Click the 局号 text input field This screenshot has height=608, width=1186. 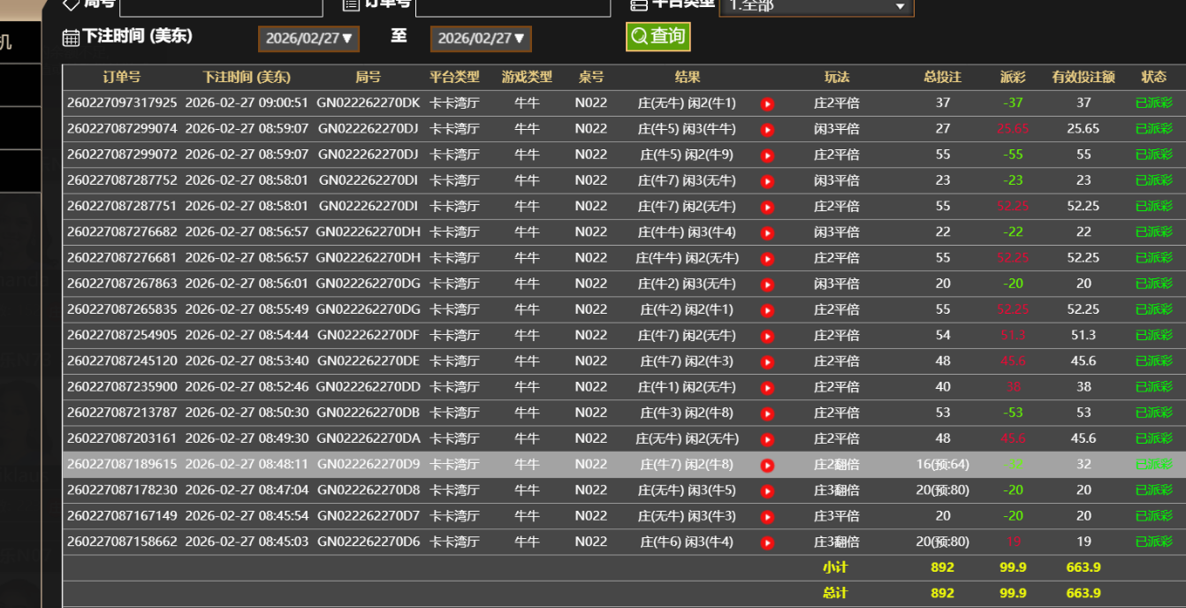coord(221,6)
